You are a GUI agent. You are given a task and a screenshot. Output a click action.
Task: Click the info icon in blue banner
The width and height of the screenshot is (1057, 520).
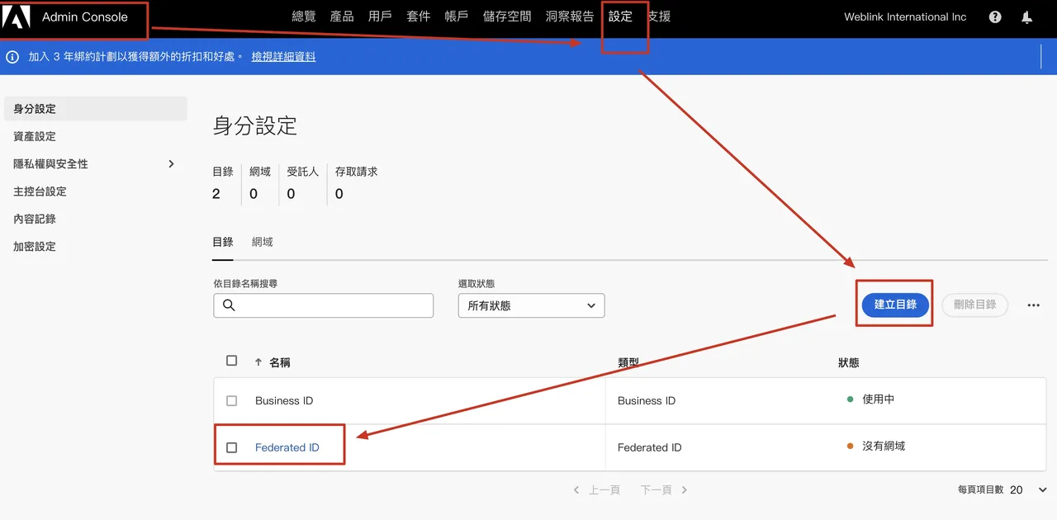12,57
